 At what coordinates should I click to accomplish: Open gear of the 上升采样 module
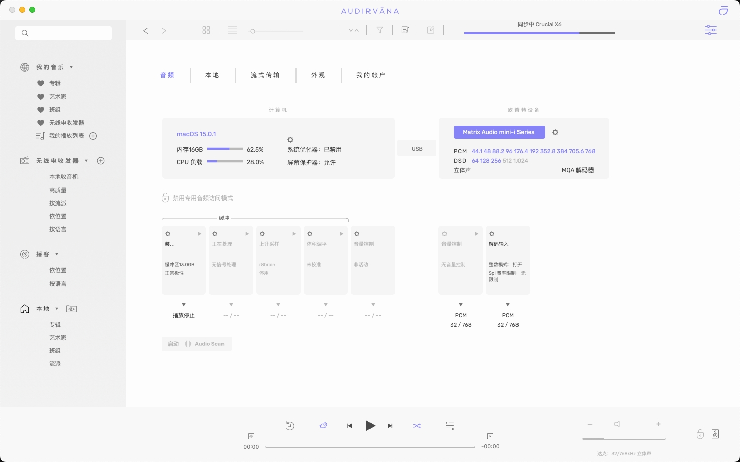[x=262, y=234]
